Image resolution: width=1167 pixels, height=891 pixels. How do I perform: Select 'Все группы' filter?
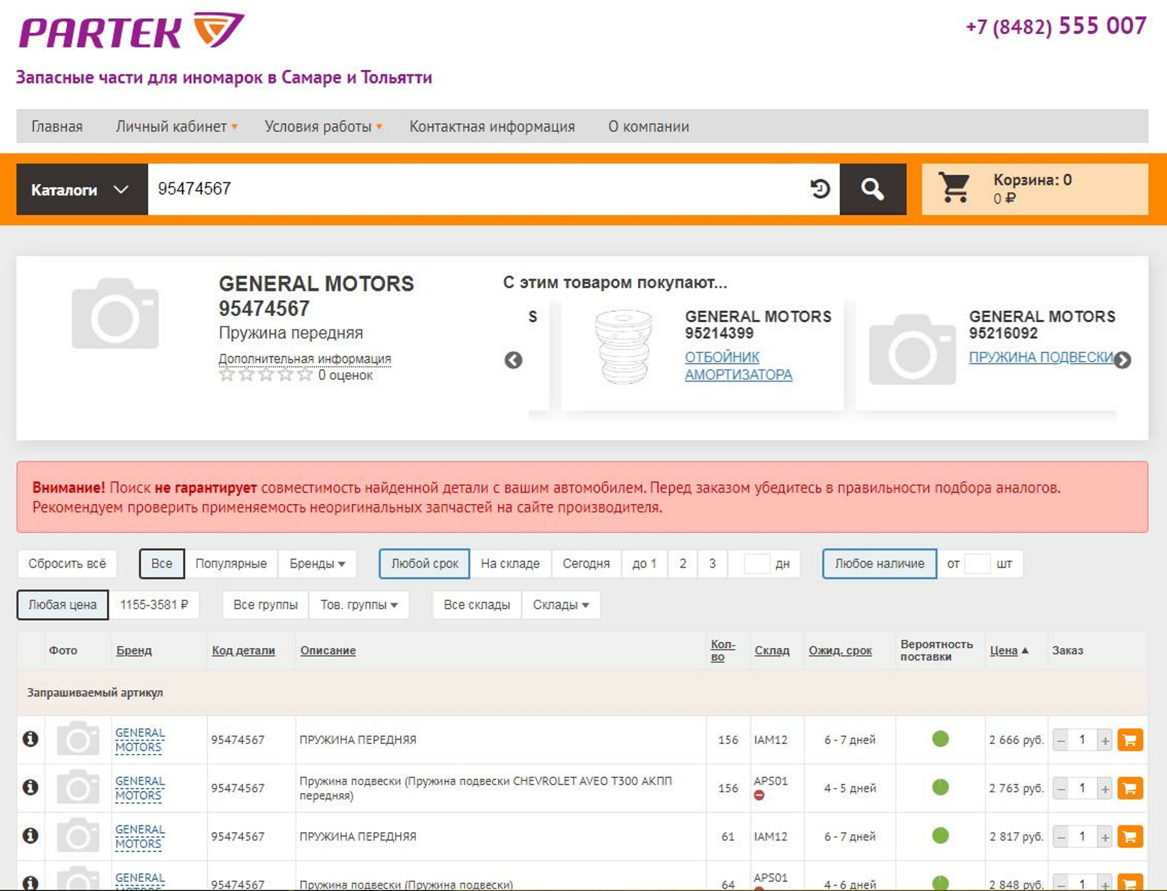pos(266,605)
